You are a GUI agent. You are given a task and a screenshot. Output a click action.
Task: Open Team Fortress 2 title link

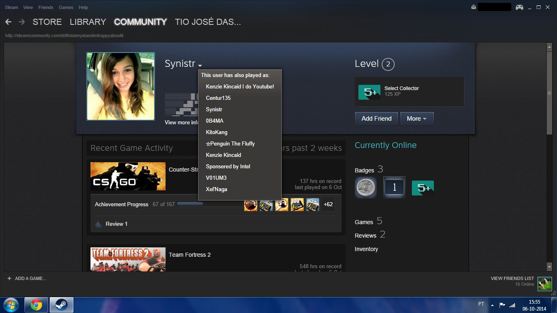coord(190,255)
